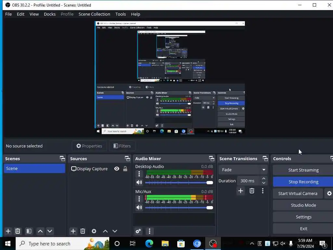Add a new scene with plus icon
Viewport: 333px width, 250px height.
pos(8,231)
